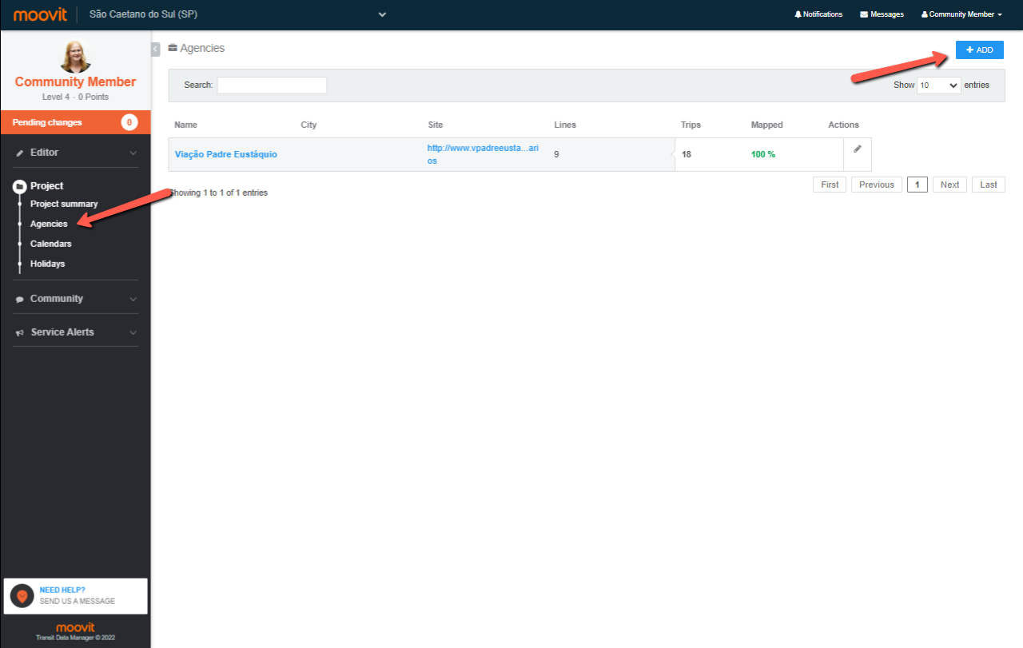Click the Trips value 18
The image size is (1023, 648).
[x=687, y=154]
